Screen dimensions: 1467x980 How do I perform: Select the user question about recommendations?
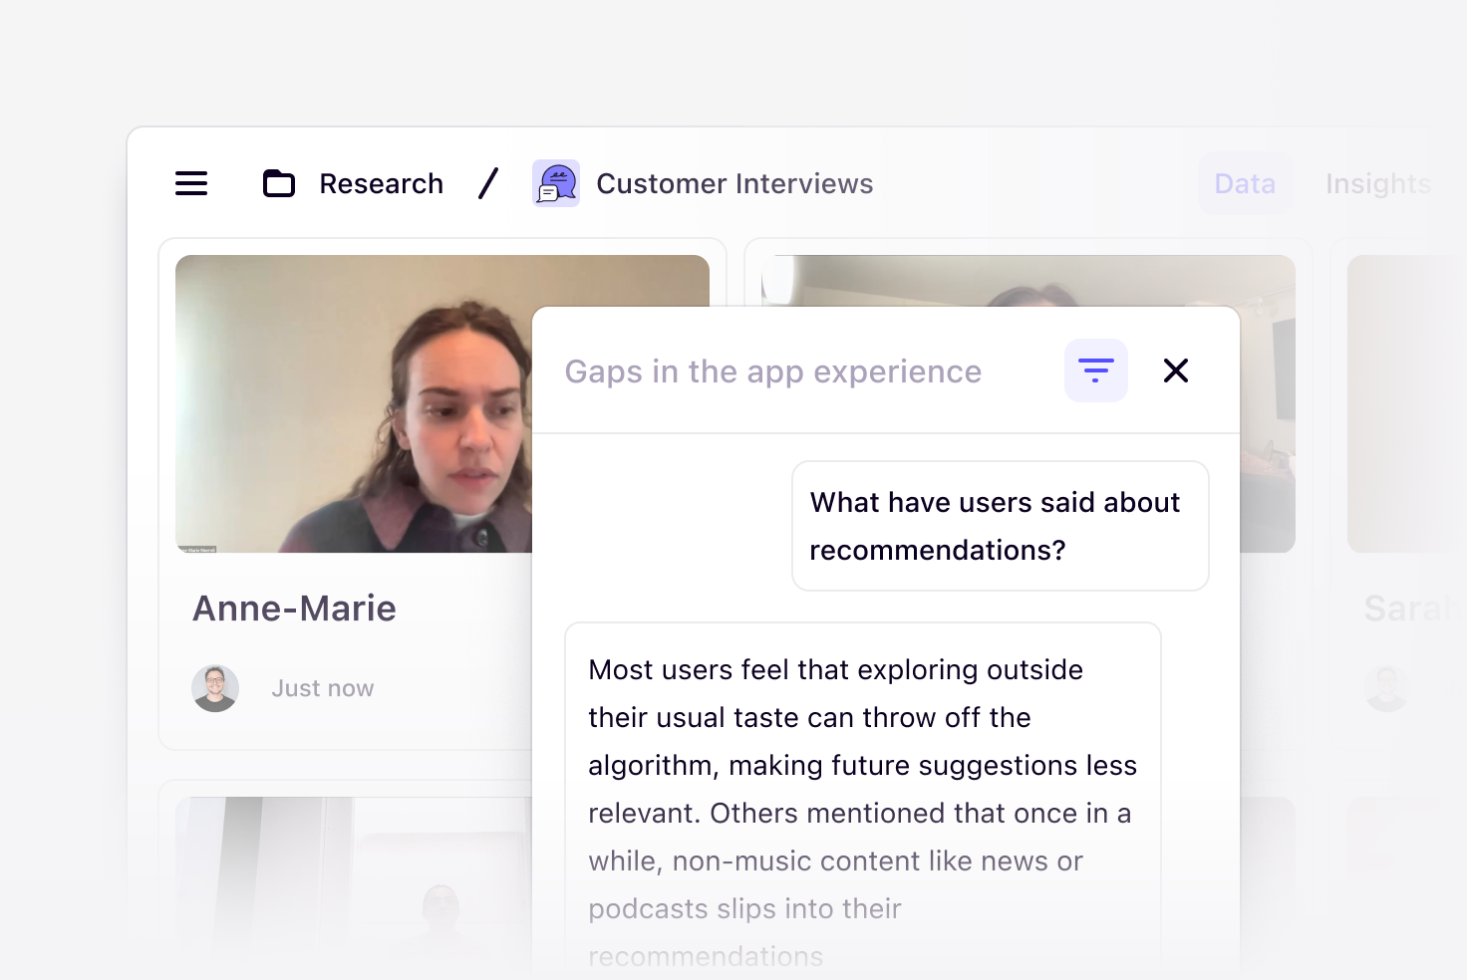pyautogui.click(x=1000, y=526)
